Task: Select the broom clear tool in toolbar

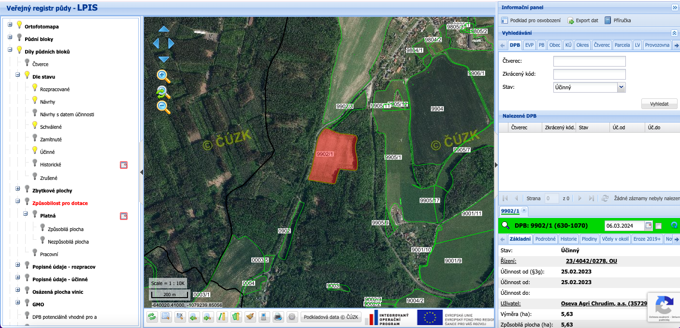Action: pyautogui.click(x=250, y=317)
